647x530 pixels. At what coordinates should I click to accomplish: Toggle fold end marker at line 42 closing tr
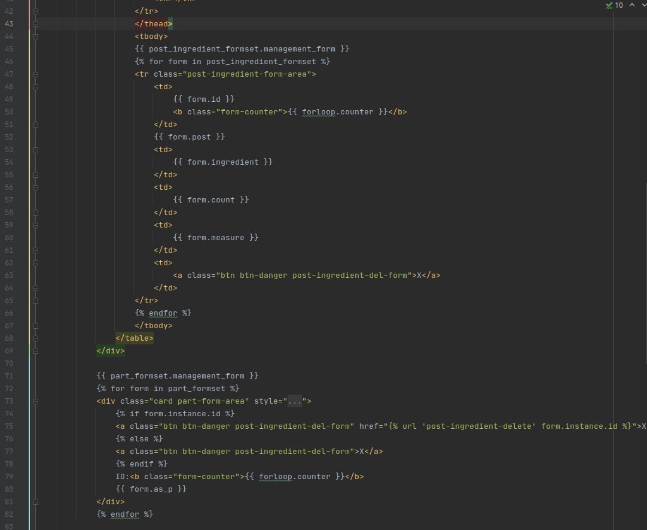[x=35, y=11]
